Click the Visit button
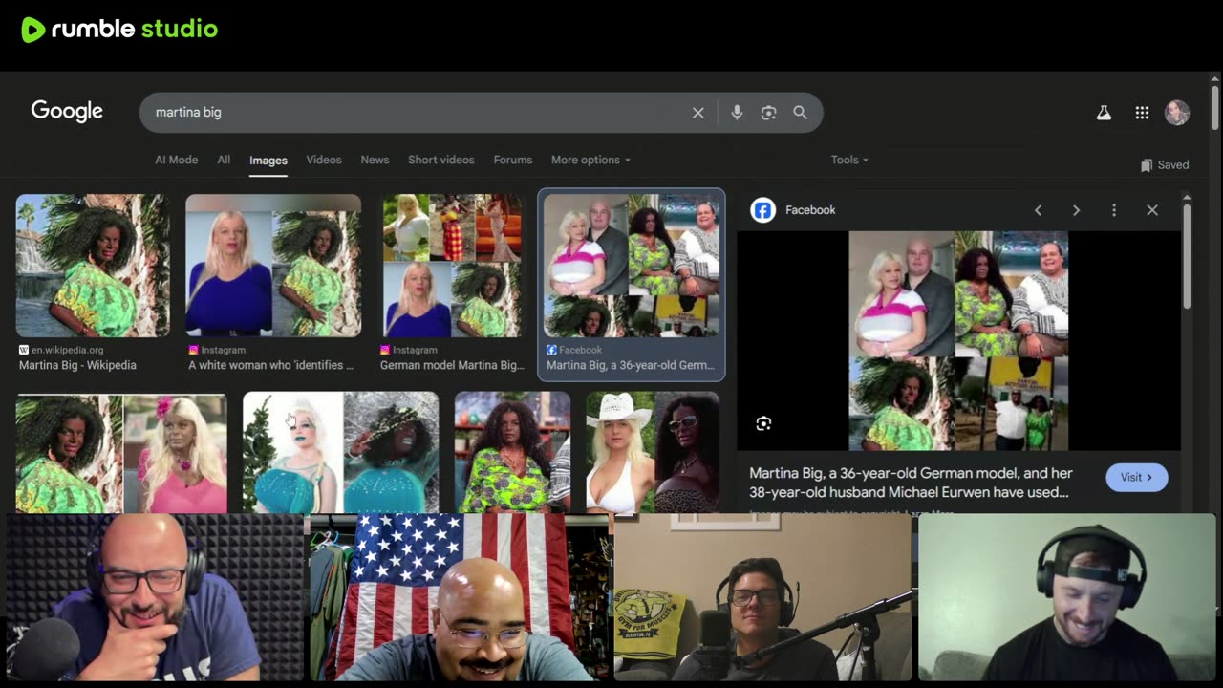Screen dimensions: 1223x688 (x=1137, y=477)
